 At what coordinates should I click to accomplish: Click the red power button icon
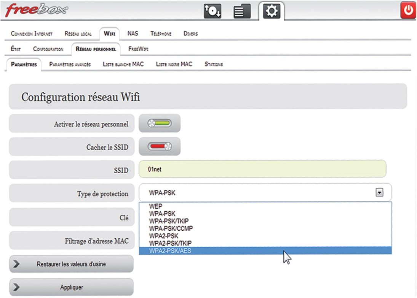point(408,10)
